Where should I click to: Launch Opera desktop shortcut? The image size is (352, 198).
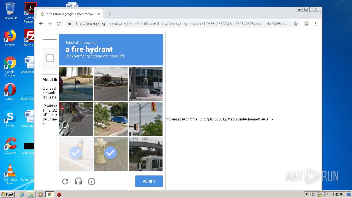coord(10,92)
